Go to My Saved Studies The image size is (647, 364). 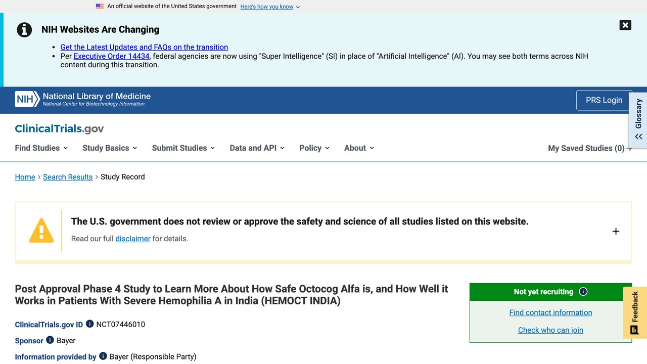pyautogui.click(x=590, y=148)
